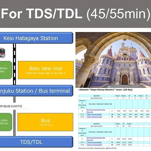Image resolution: width=151 pixels, height=151 pixels.
Task: Click the DisneySea drop-off dot in first timetable
Action: click(x=112, y=114)
